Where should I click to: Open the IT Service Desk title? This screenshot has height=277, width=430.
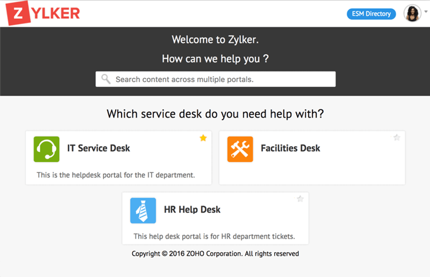pos(98,148)
